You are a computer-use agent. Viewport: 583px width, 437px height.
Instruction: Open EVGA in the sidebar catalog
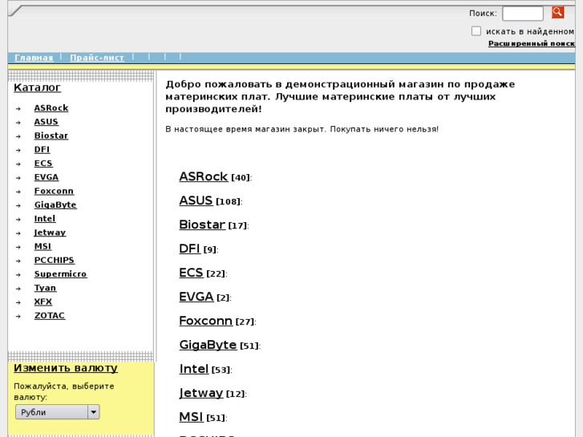pyautogui.click(x=47, y=177)
